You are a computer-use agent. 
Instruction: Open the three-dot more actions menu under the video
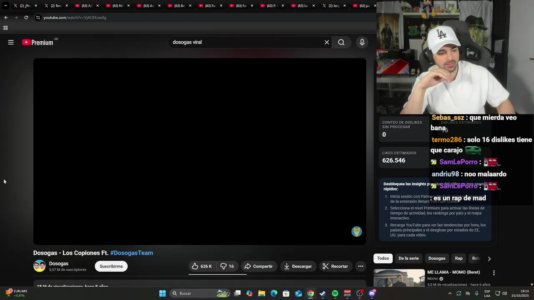(360, 266)
